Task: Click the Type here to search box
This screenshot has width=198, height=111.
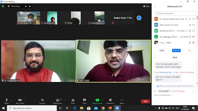Action: [32, 108]
